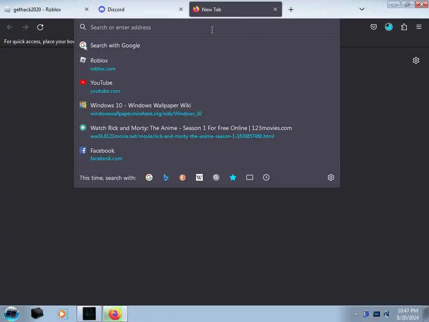Switch to the Discord tab
The height and width of the screenshot is (322, 429).
141,10
